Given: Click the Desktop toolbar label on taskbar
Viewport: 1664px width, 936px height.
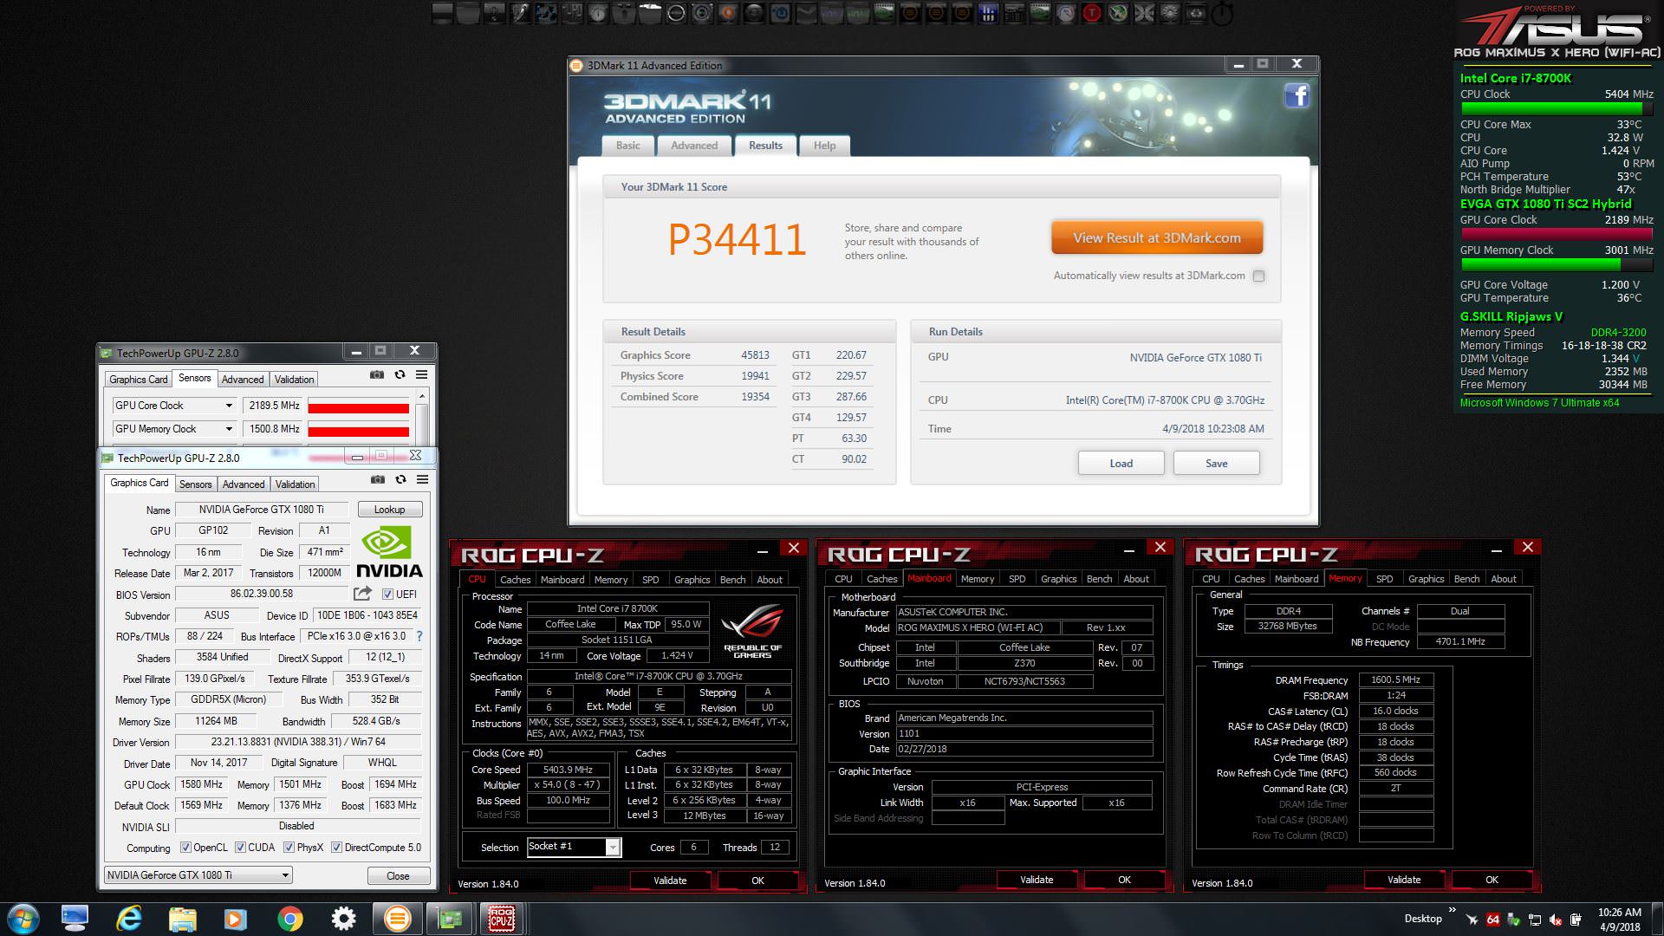Looking at the screenshot, I should 1423,919.
